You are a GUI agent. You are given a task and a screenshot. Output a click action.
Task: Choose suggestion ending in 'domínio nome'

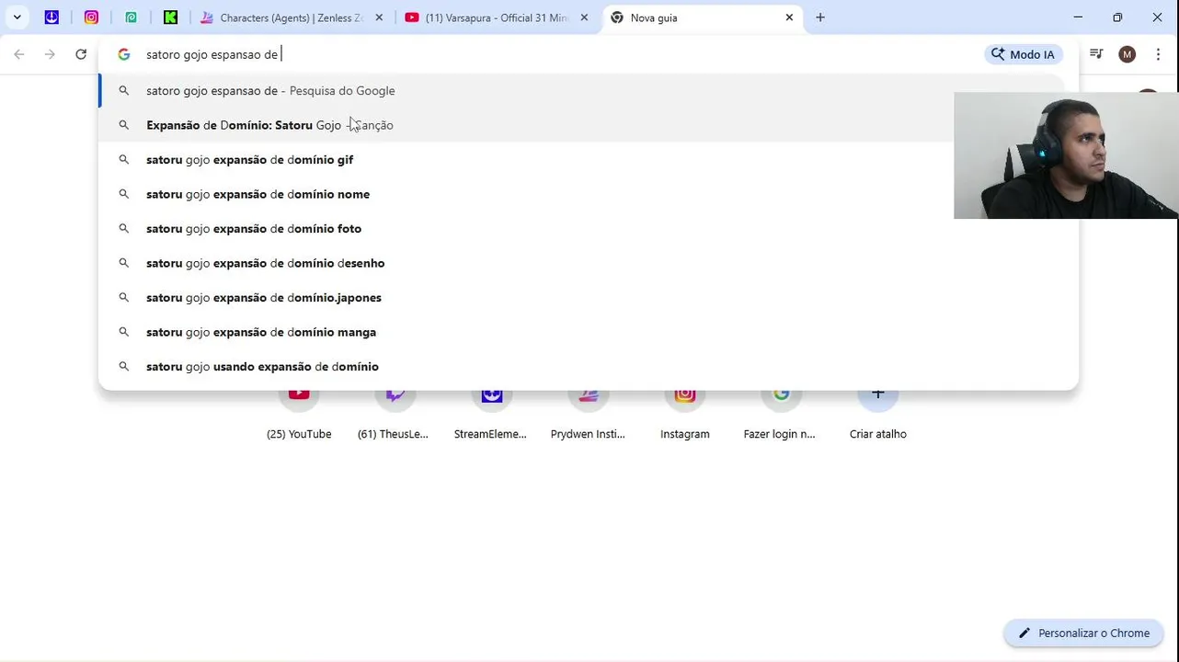589,194
